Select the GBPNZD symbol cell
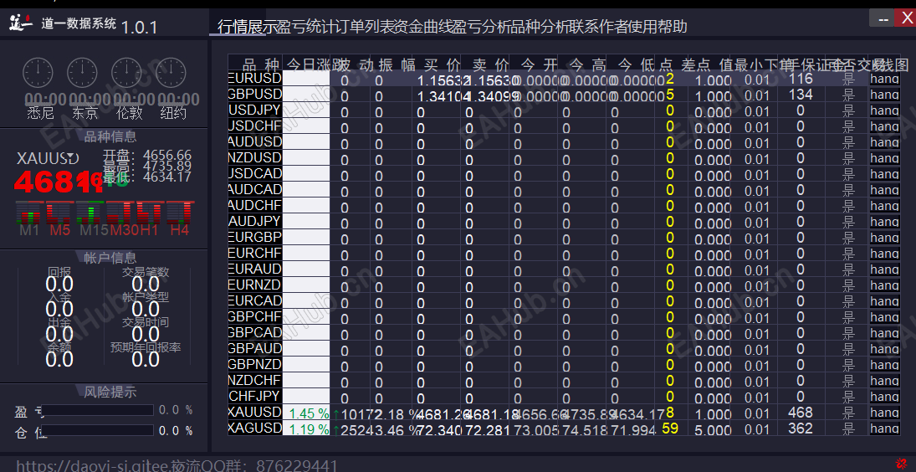 click(255, 364)
